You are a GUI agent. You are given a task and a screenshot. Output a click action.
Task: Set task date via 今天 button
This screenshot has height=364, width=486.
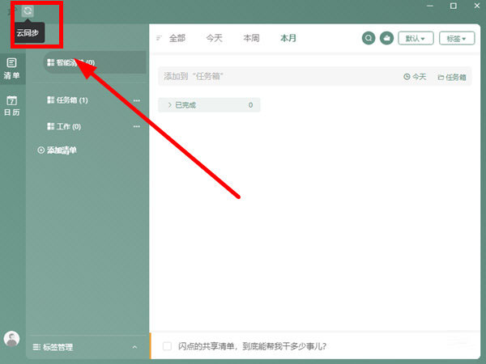[x=415, y=77]
